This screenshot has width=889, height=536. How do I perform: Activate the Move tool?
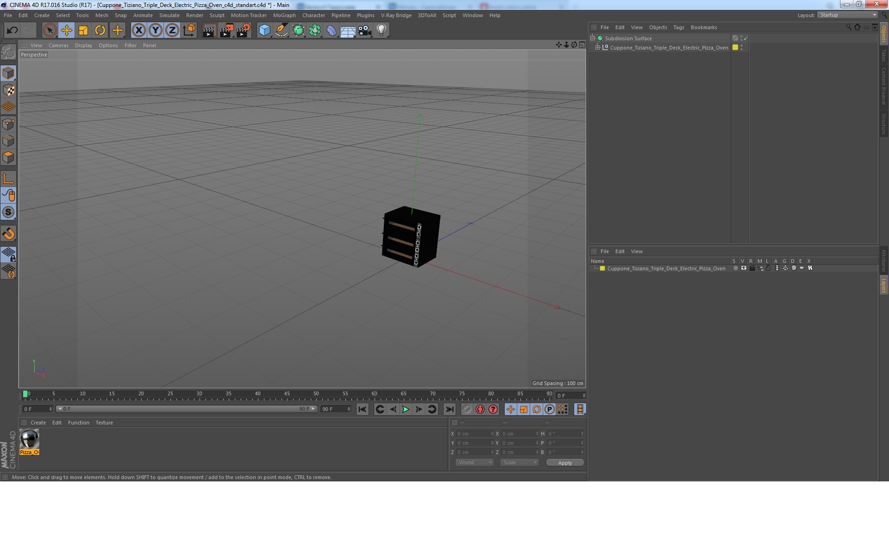[x=67, y=31]
